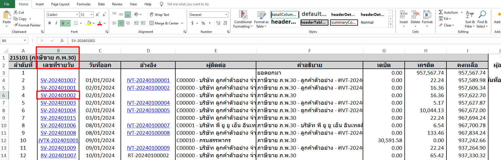The height and width of the screenshot is (160, 501).
Task: Open link JVTX-202401001
Action: point(58,140)
